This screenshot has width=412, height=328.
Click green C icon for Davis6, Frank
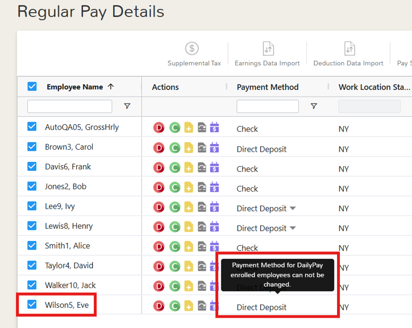[175, 168]
